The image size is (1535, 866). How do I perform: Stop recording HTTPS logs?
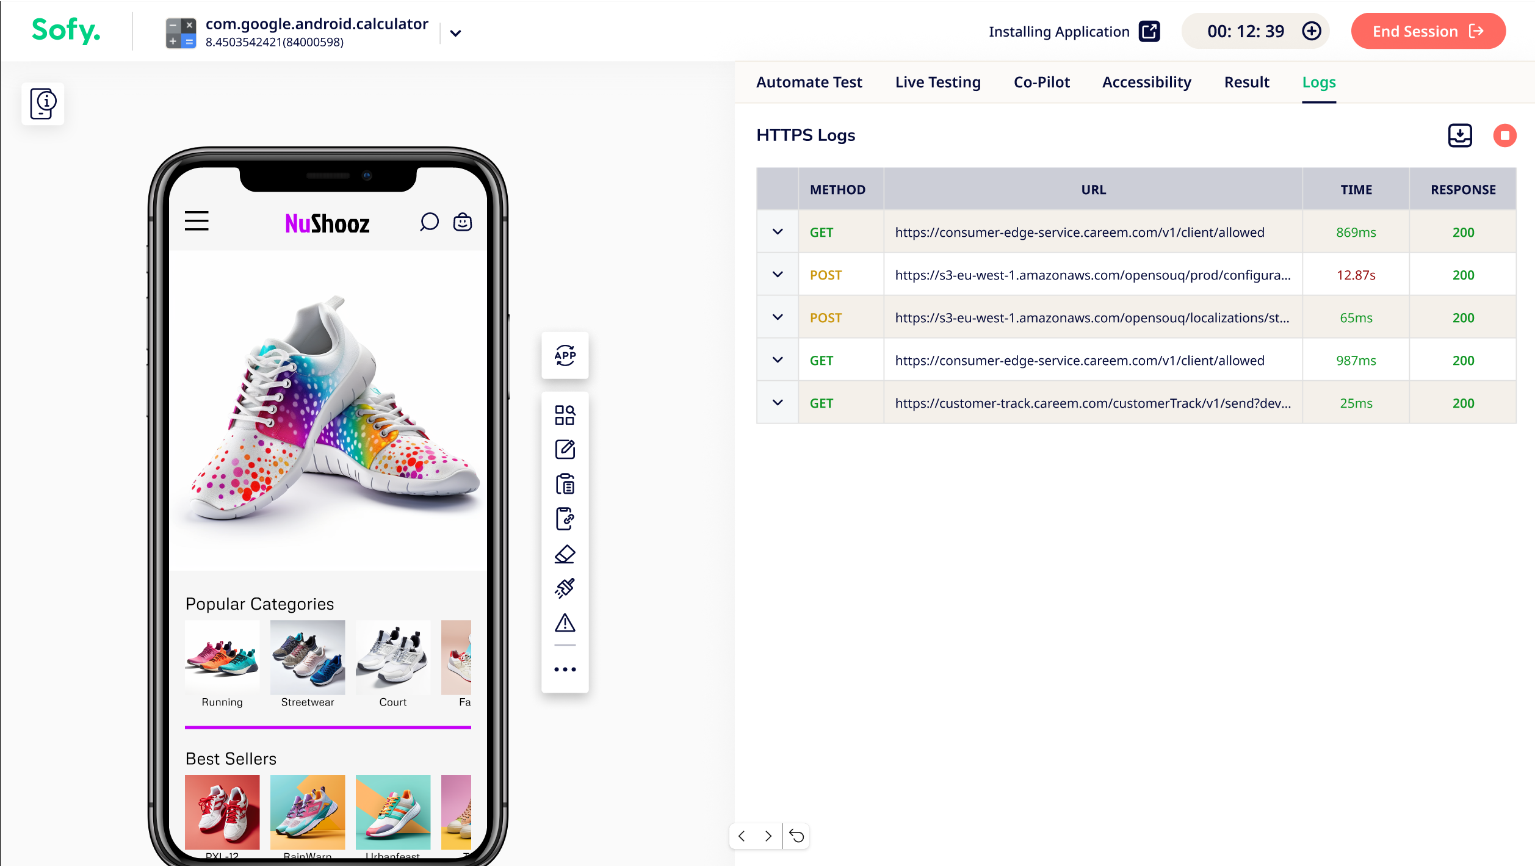click(1504, 135)
